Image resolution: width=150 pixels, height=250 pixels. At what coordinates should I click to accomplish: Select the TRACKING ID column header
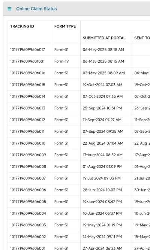pyautogui.click(x=22, y=26)
